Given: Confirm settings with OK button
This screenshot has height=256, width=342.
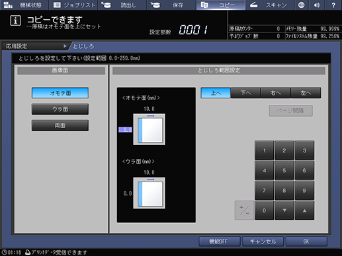Looking at the screenshot, I should [306, 241].
